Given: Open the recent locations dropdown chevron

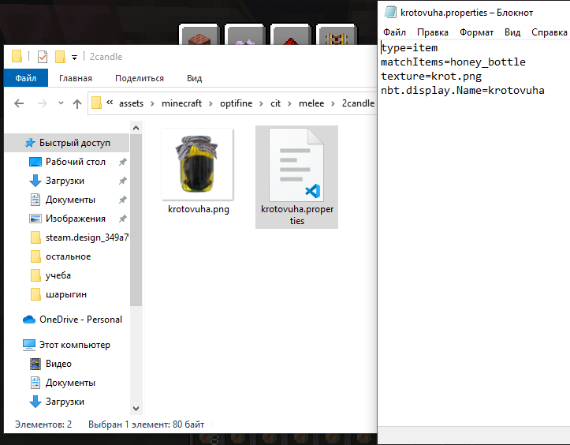Looking at the screenshot, I should click(61, 103).
